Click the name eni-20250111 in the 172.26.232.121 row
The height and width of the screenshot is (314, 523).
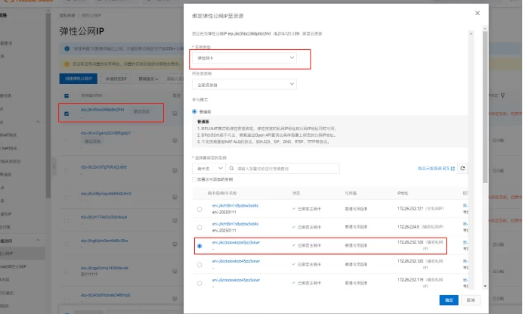(224, 212)
